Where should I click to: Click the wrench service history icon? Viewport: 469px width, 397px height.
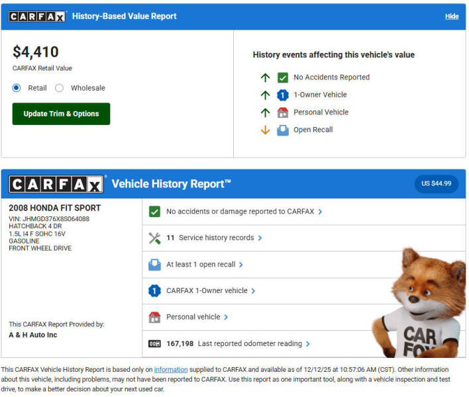point(154,238)
